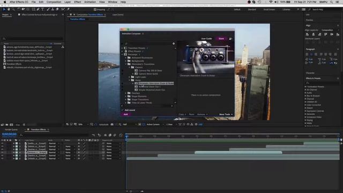Image resolution: width=343 pixels, height=193 pixels.
Task: Click the interpret footage icon in Project panel
Action: click(x=2, y=125)
